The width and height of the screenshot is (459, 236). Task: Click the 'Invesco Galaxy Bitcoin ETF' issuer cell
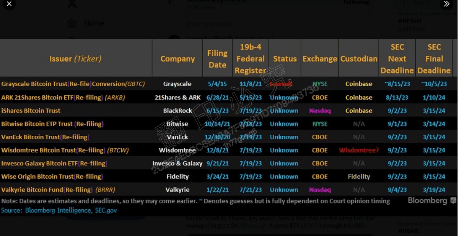[54, 163]
